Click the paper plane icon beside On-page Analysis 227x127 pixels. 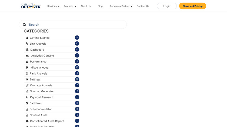point(27,85)
